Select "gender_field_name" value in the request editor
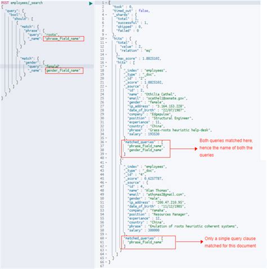The height and width of the screenshot is (269, 267). (x=63, y=70)
